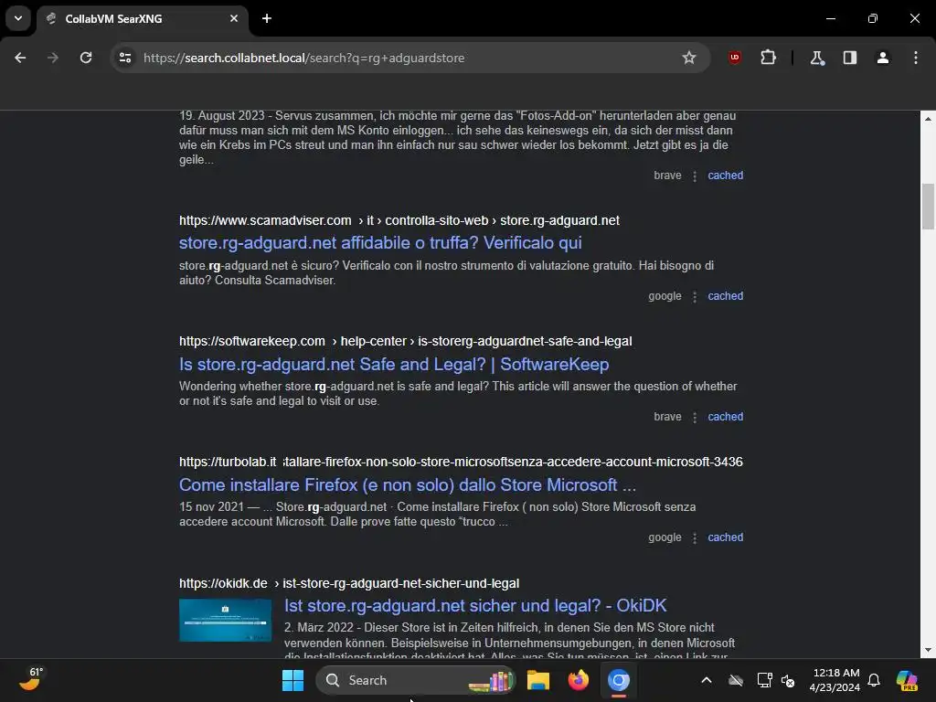This screenshot has height=702, width=936.
Task: Open cached link for SoftwareKeep result
Action: point(725,417)
